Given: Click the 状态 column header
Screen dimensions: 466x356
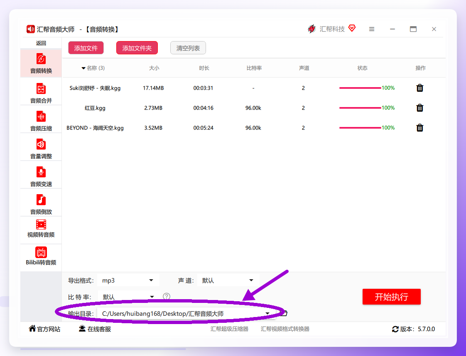Looking at the screenshot, I should click(x=362, y=68).
